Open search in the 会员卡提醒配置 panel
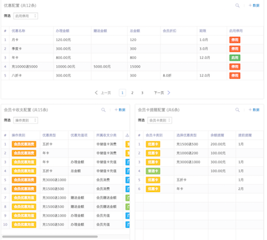This screenshot has width=267, height=240. pos(237,110)
